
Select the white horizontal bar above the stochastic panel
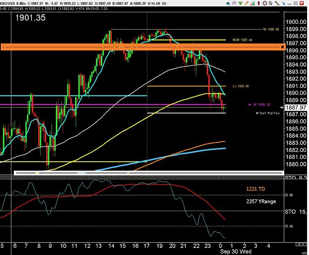click(x=149, y=173)
